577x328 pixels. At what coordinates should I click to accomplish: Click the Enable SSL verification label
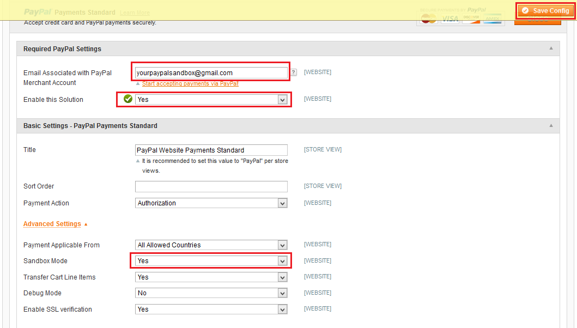[57, 309]
